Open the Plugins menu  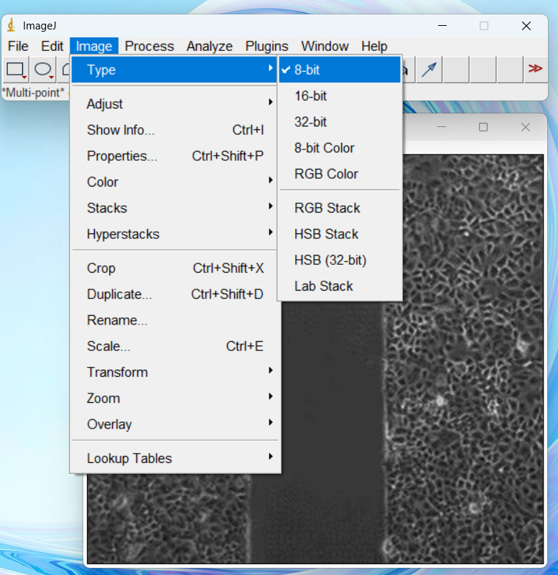266,46
